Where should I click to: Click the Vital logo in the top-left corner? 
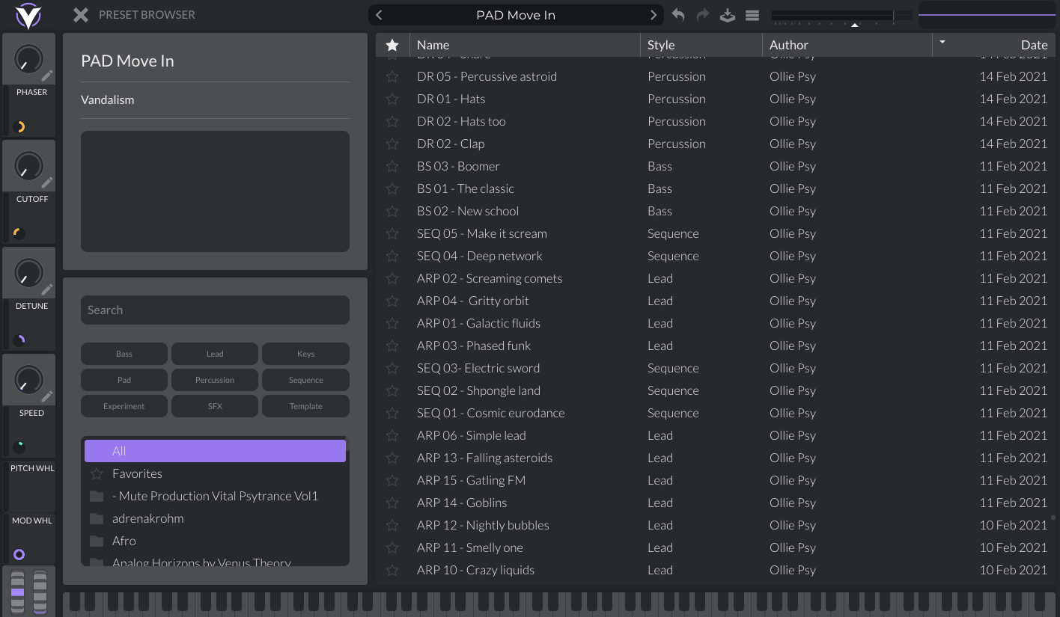(x=28, y=14)
